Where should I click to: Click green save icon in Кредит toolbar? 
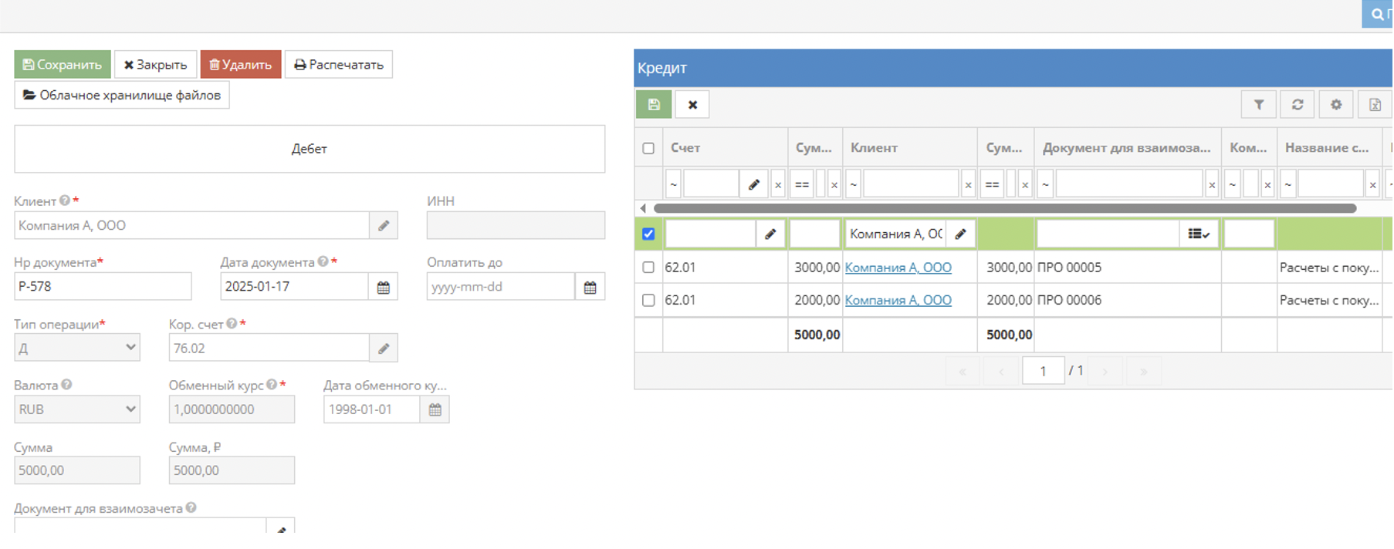(x=654, y=105)
